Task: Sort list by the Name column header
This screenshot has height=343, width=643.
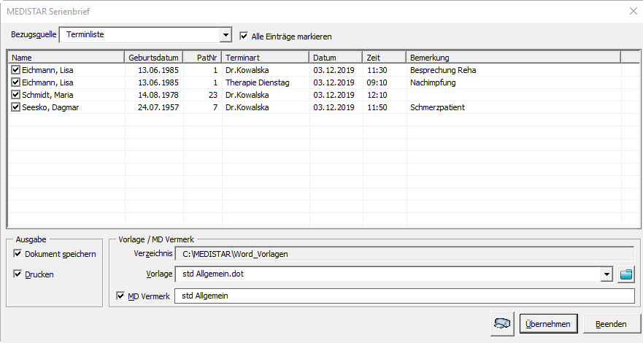Action: tap(66, 58)
